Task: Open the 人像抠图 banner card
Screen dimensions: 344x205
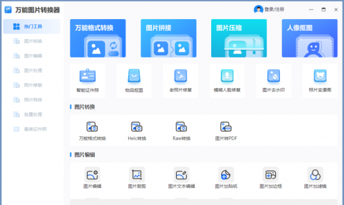Action: pyautogui.click(x=310, y=38)
